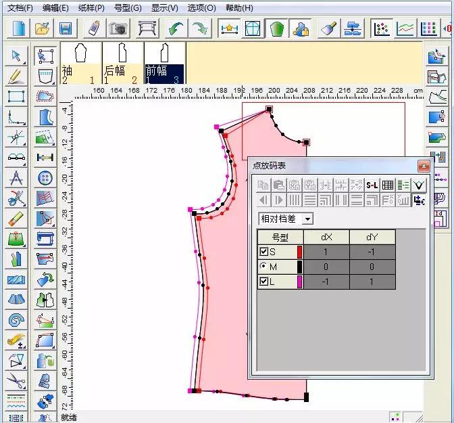454x423 pixels.
Task: Click the Undo arrow in toolbar
Action: coord(177,28)
